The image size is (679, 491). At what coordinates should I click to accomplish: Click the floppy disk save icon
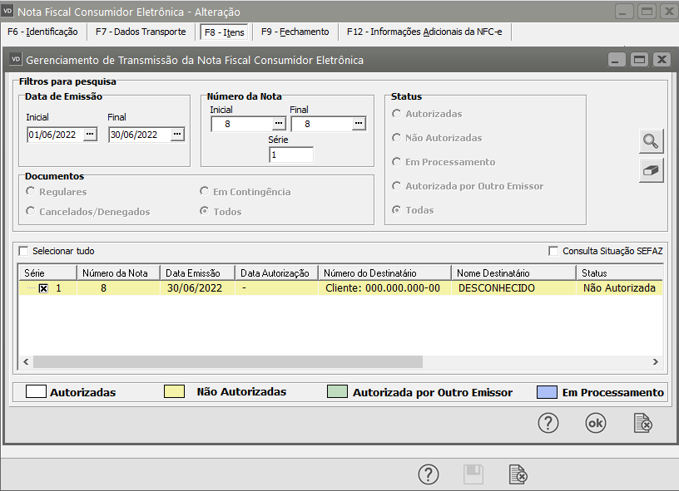pyautogui.click(x=473, y=474)
